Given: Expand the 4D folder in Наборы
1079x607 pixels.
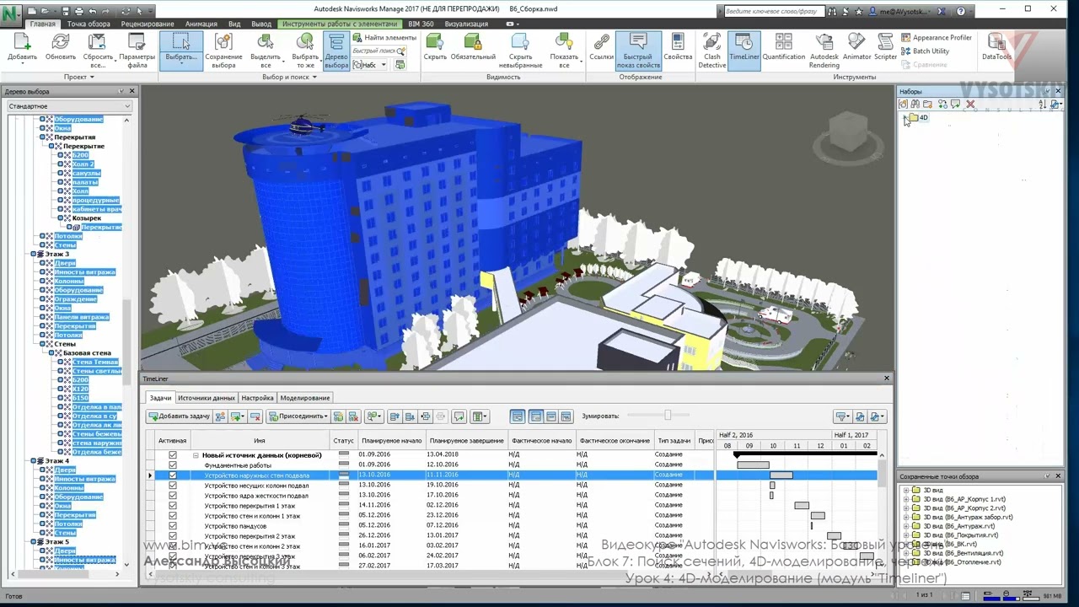Looking at the screenshot, I should click(905, 118).
